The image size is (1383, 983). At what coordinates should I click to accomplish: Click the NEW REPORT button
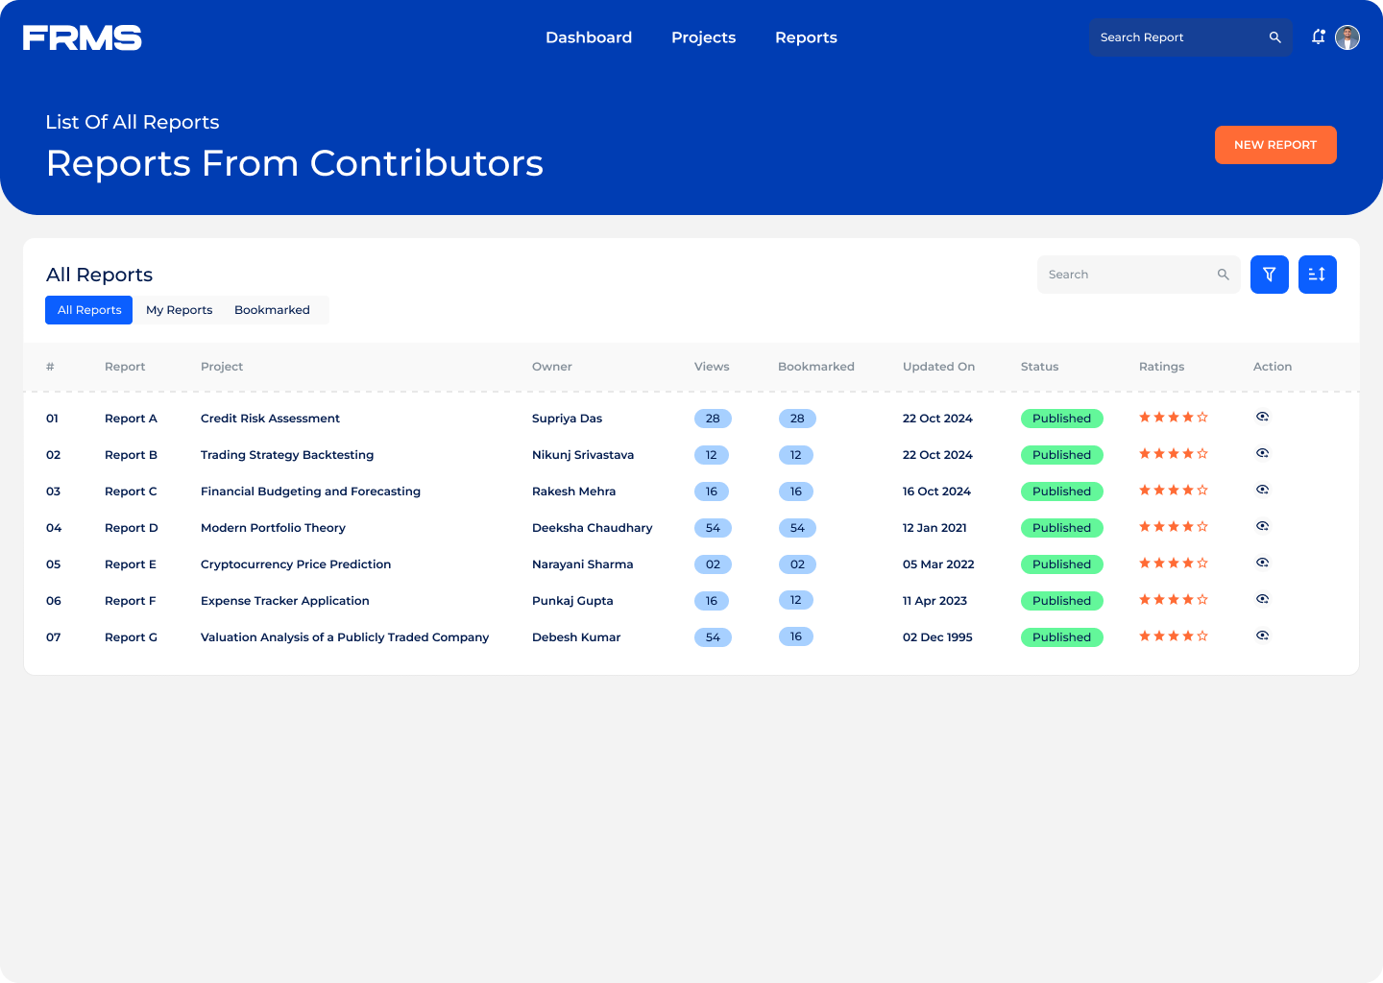[1274, 145]
